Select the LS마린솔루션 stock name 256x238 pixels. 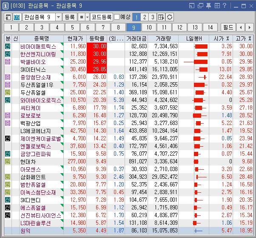tap(35, 223)
